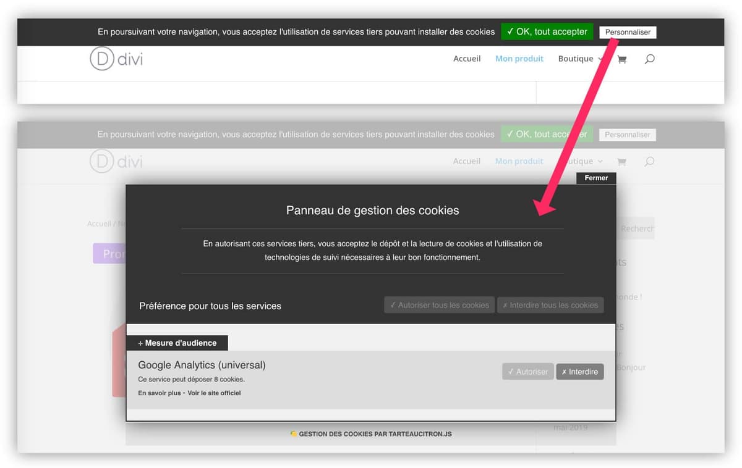Select 'Interdire tous les cookies'

(x=550, y=304)
